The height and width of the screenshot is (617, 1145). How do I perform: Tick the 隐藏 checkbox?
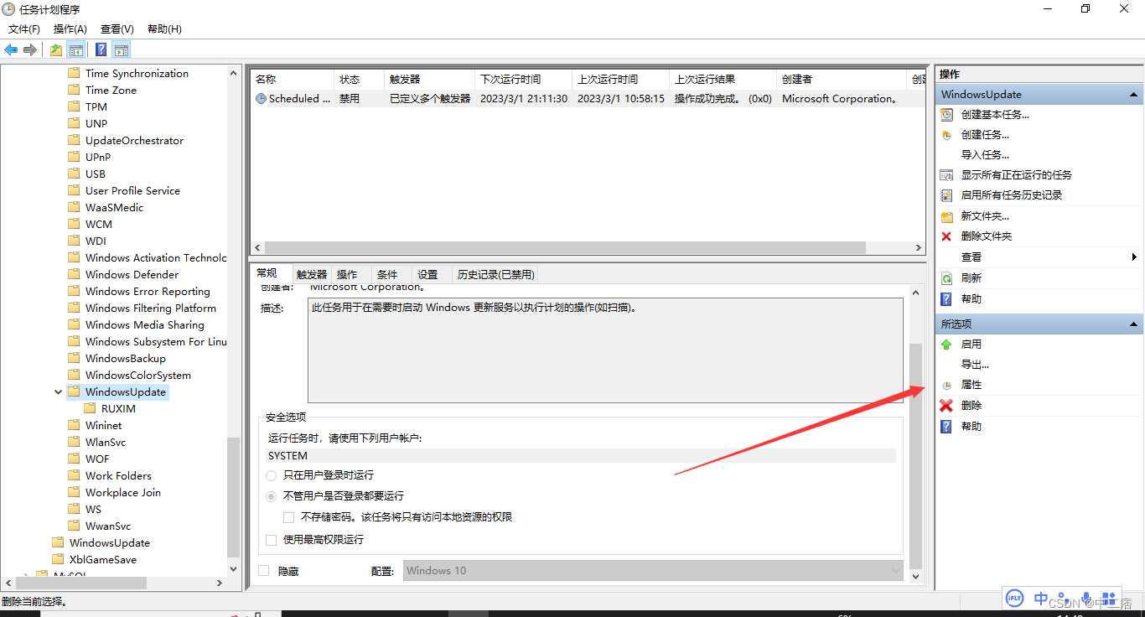tap(264, 571)
